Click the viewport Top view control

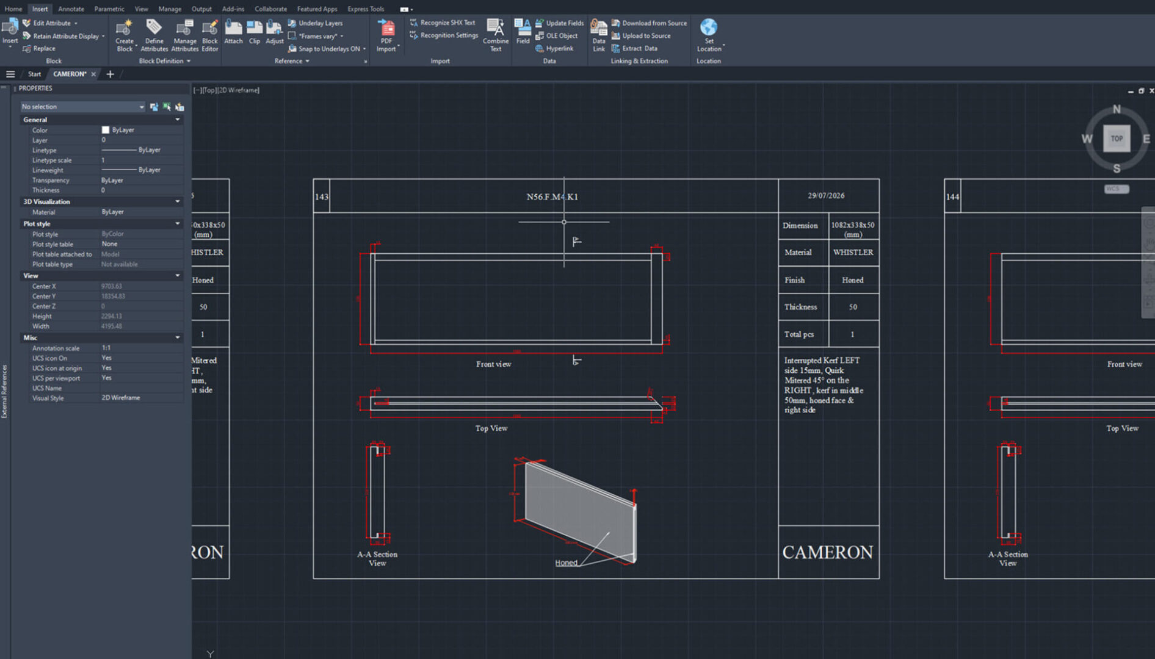(x=209, y=90)
